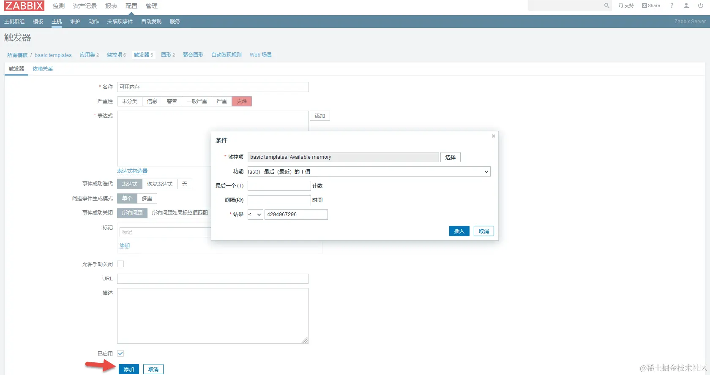
Task: Select 单个 problem generation mode
Action: pyautogui.click(x=127, y=198)
